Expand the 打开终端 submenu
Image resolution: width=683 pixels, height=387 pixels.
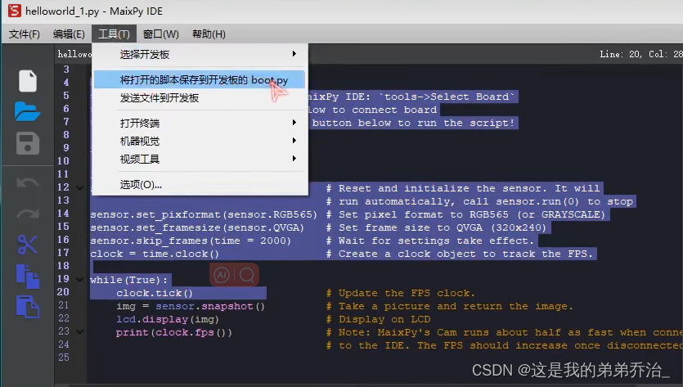pos(200,123)
